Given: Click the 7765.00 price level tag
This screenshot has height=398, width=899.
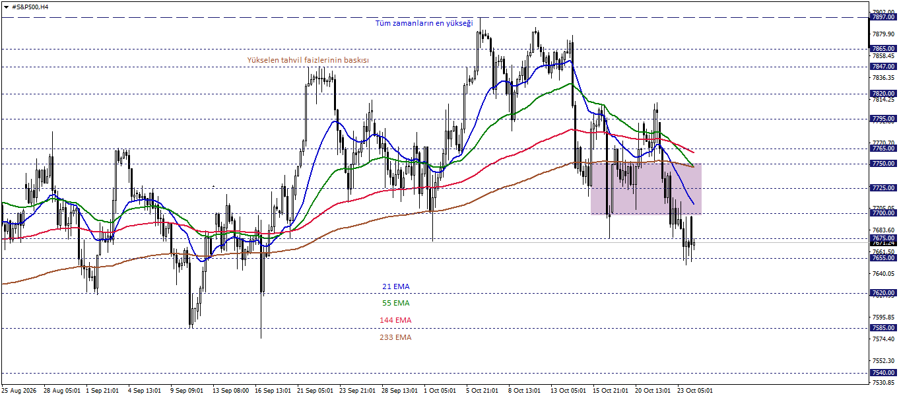Looking at the screenshot, I should click(883, 149).
